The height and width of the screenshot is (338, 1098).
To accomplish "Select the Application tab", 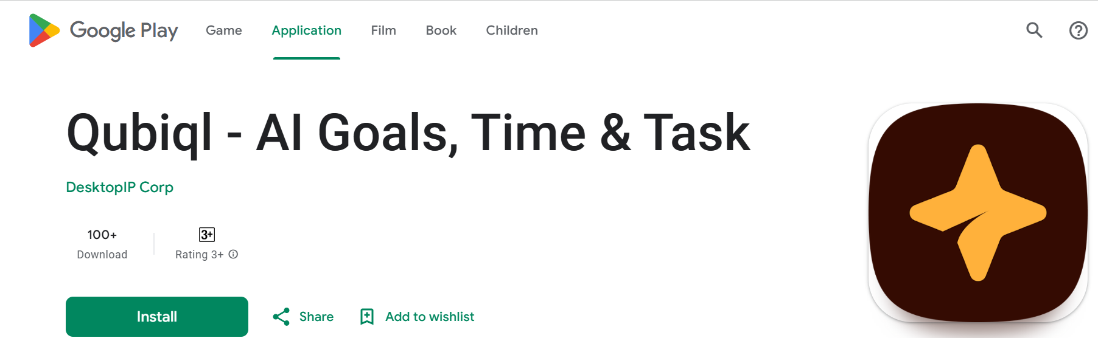I will click(307, 30).
